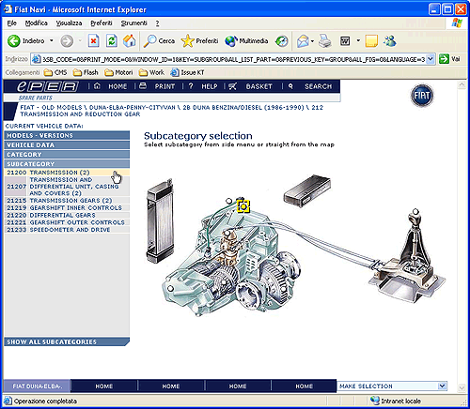Viewport: 470px width, 409px height.
Task: Expand the CATEGORY section
Action: pos(67,155)
